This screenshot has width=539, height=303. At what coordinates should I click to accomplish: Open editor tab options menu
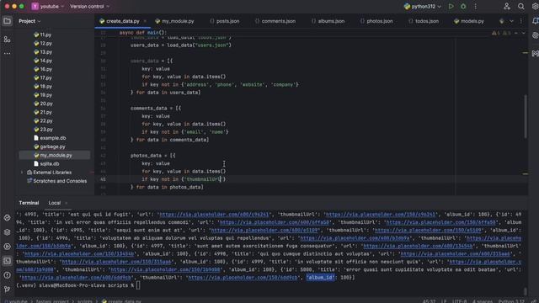[x=521, y=21]
